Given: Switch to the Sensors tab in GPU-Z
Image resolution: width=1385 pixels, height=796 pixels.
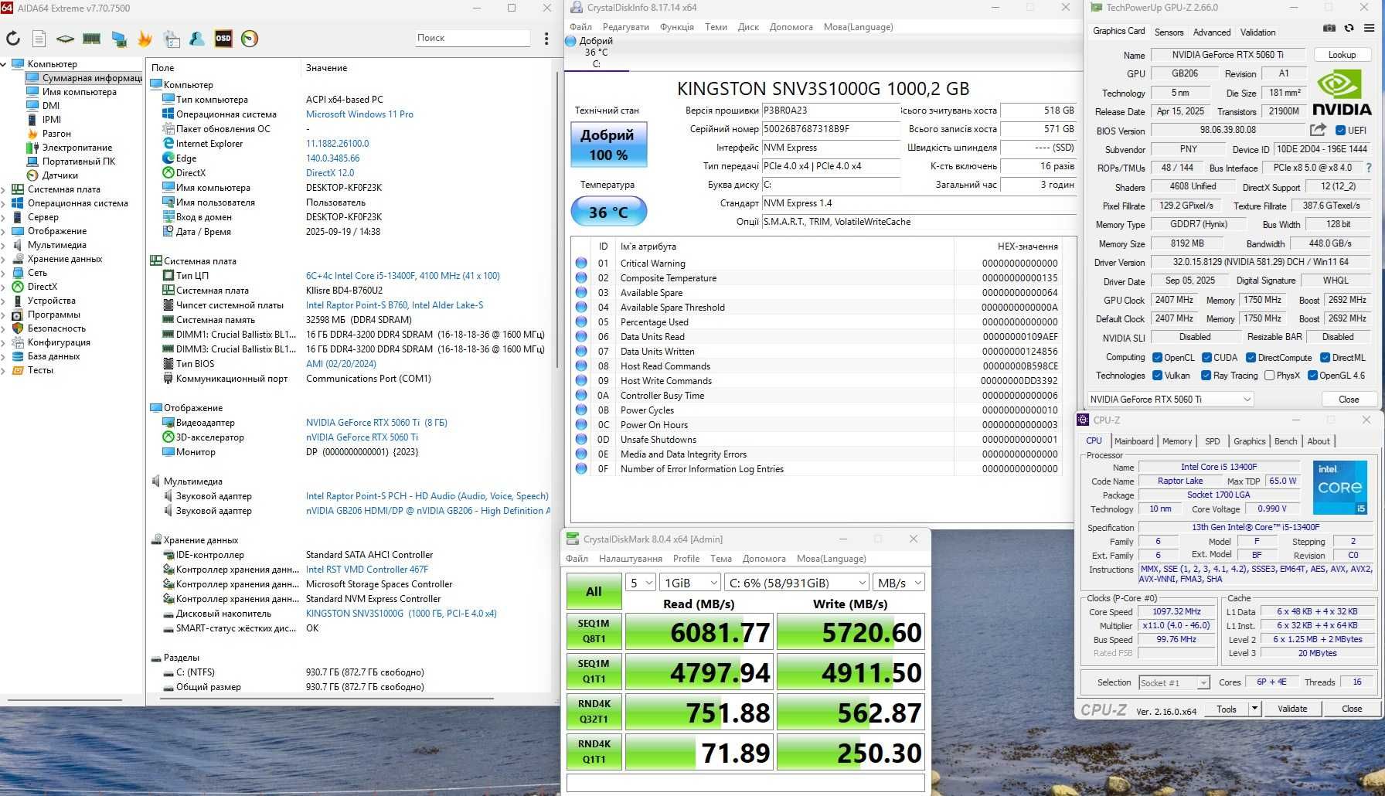Looking at the screenshot, I should 1169,32.
